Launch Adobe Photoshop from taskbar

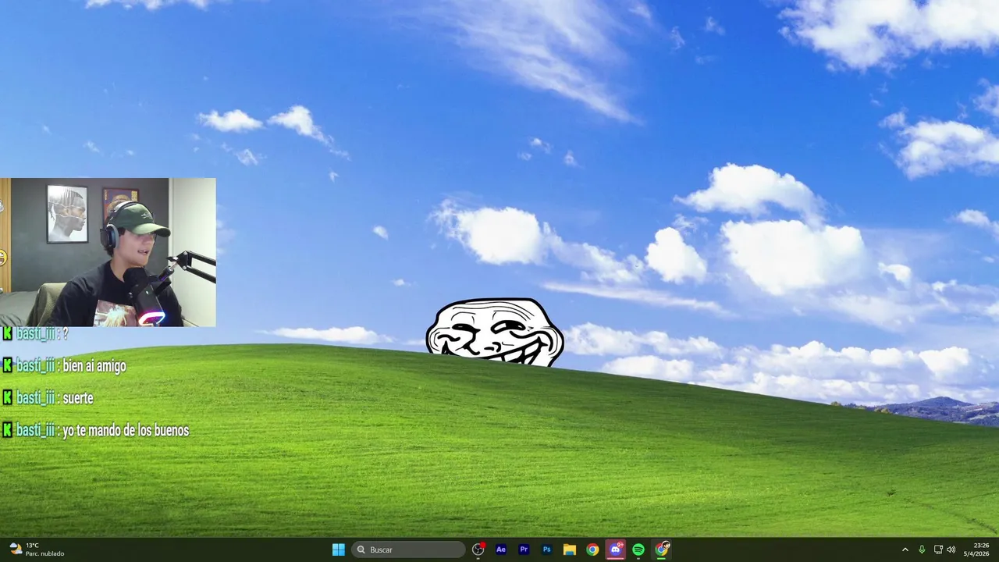[547, 550]
